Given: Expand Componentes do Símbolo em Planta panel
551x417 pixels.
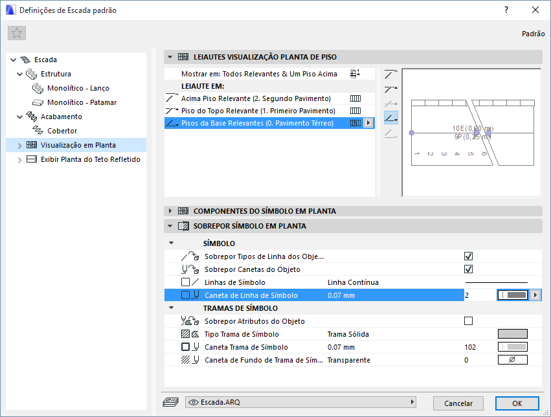Looking at the screenshot, I should click(x=170, y=211).
